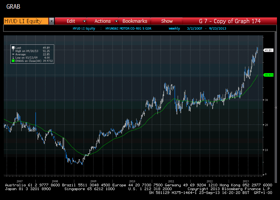The height and width of the screenshot is (200, 280).
Task: Click the 49.89 last price axis tag
Action: (268, 50)
